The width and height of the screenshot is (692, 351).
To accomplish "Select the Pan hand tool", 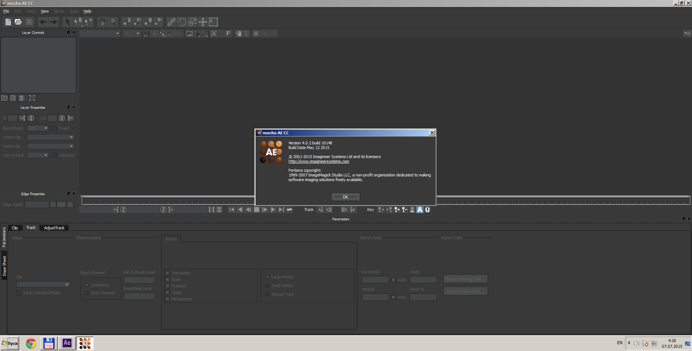I will [102, 22].
